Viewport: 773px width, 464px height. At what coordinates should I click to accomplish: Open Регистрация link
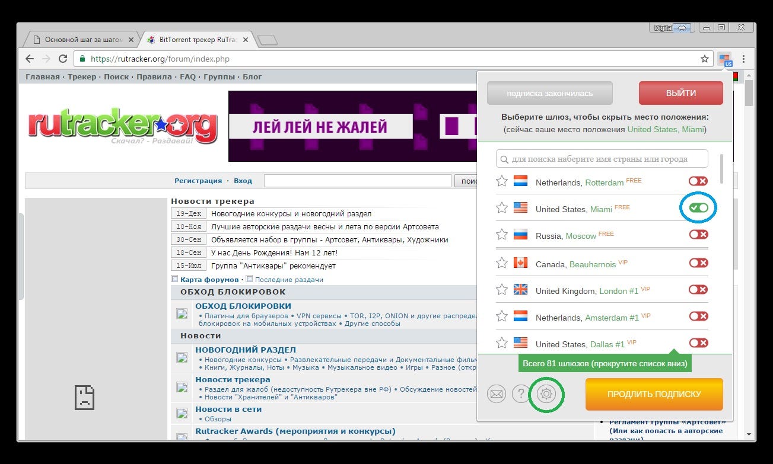point(198,181)
